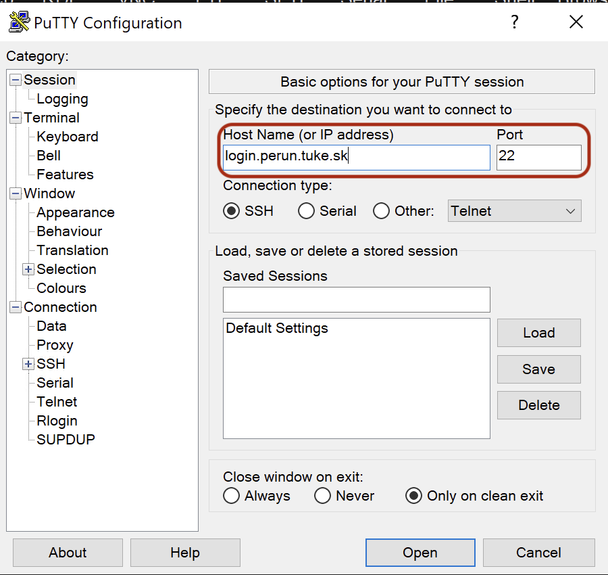
Task: Choose Serial as the connection type
Action: pos(306,210)
